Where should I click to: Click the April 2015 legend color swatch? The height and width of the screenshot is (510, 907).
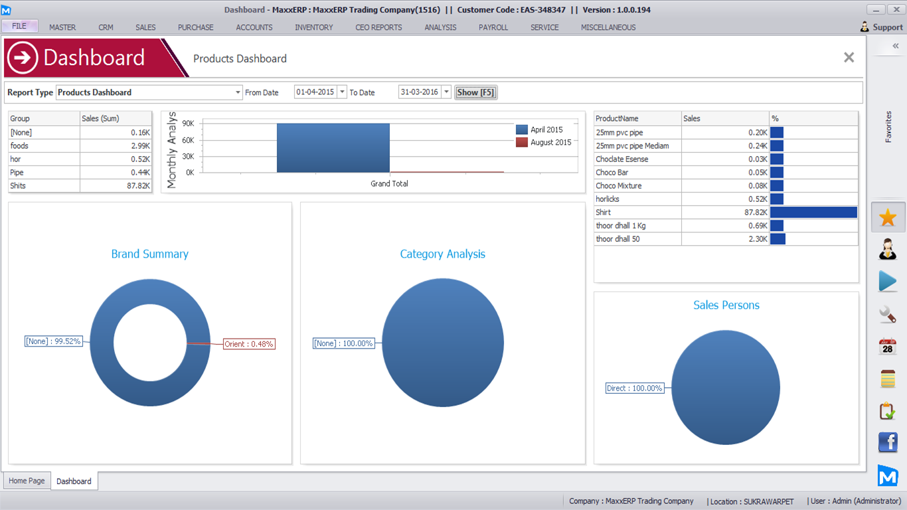(x=522, y=130)
